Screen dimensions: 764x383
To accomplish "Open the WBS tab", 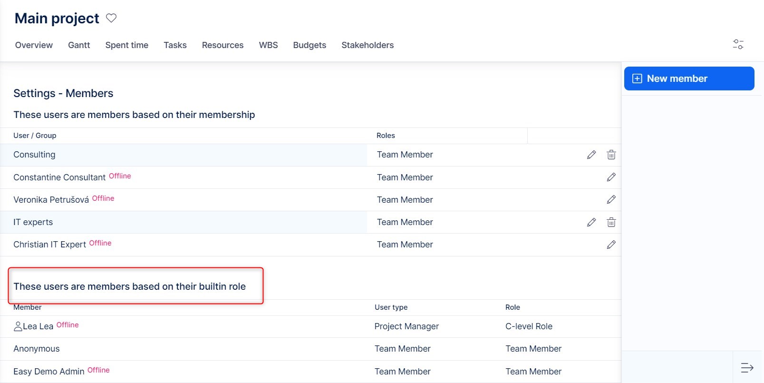I will 268,45.
